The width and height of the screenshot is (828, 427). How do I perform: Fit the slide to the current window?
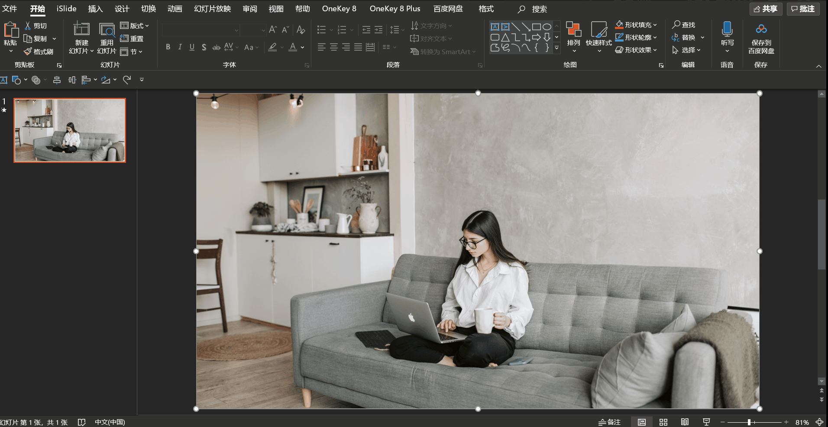point(819,422)
